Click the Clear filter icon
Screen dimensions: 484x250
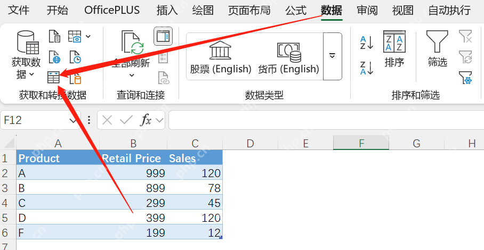465,36
